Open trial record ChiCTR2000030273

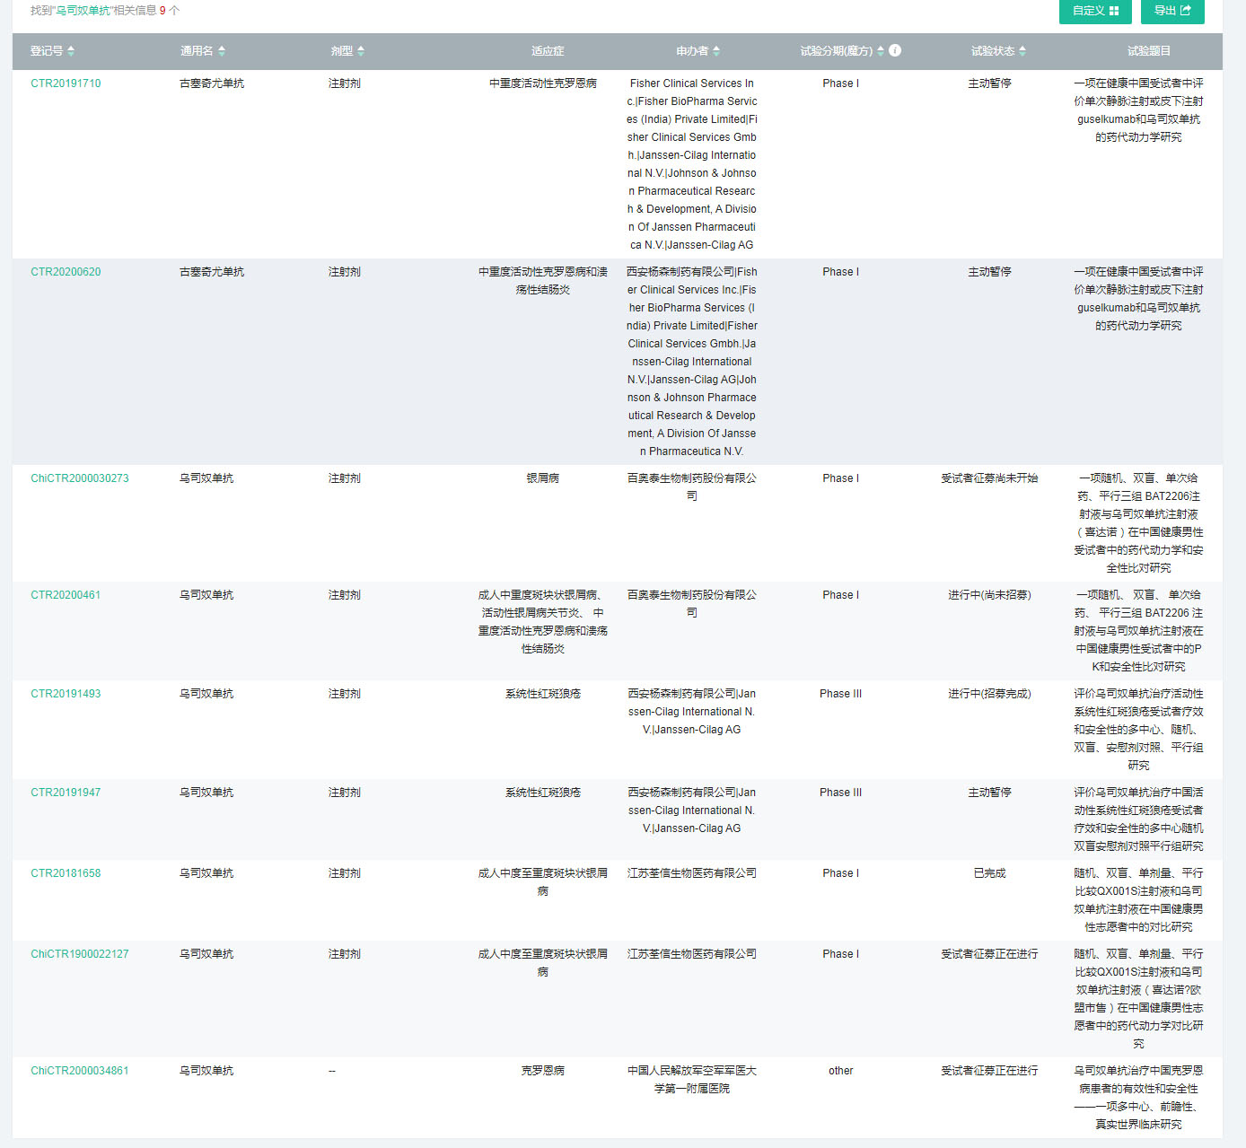[80, 478]
